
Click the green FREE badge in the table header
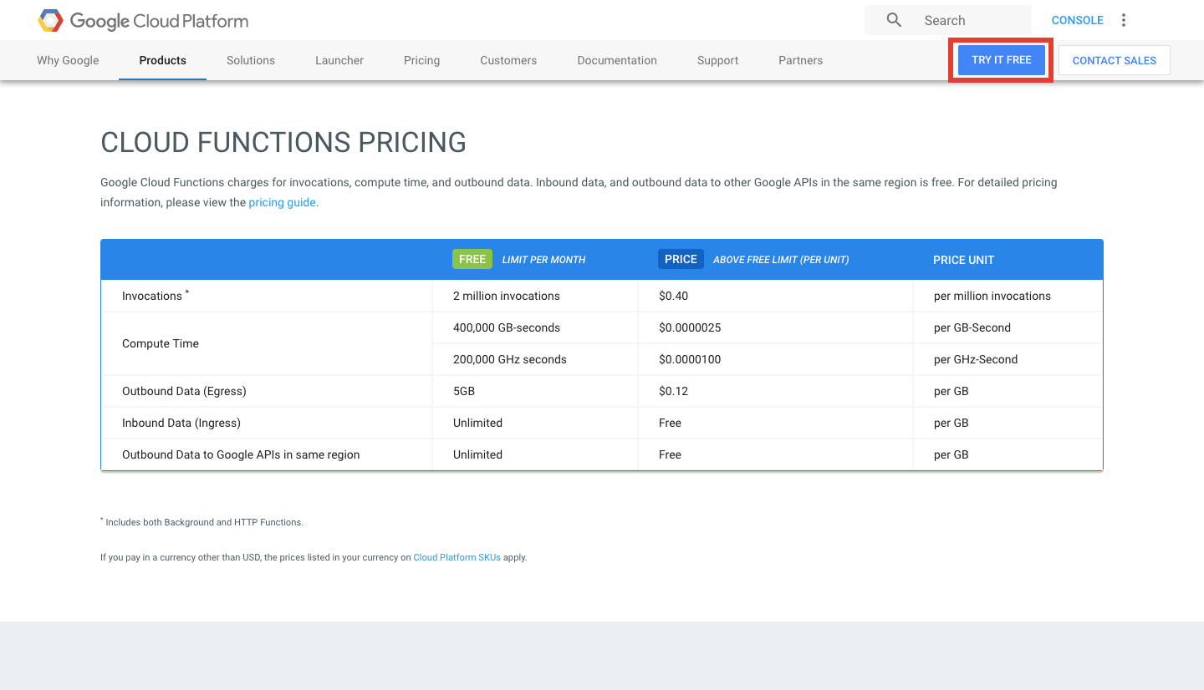click(x=472, y=259)
